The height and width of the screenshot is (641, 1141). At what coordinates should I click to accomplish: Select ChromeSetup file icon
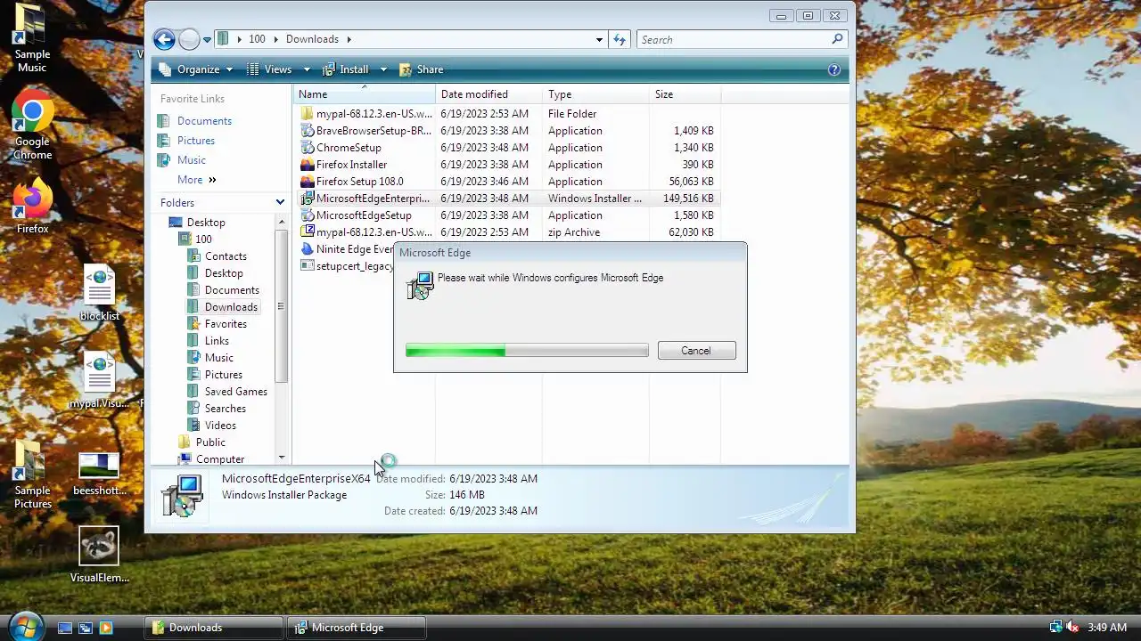(308, 148)
